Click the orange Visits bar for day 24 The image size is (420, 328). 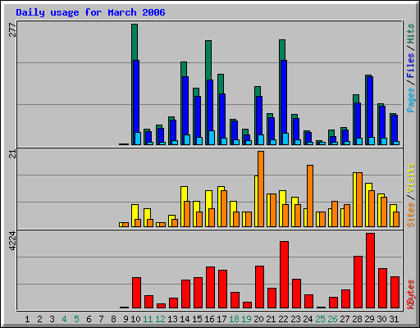pos(310,196)
